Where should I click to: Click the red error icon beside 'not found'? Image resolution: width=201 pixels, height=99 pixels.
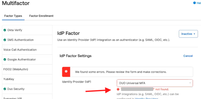[118, 89]
